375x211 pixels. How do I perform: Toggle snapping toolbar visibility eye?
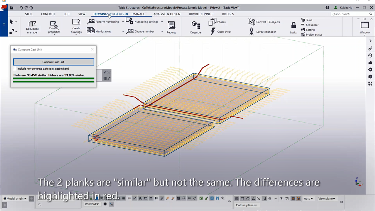coord(341,202)
